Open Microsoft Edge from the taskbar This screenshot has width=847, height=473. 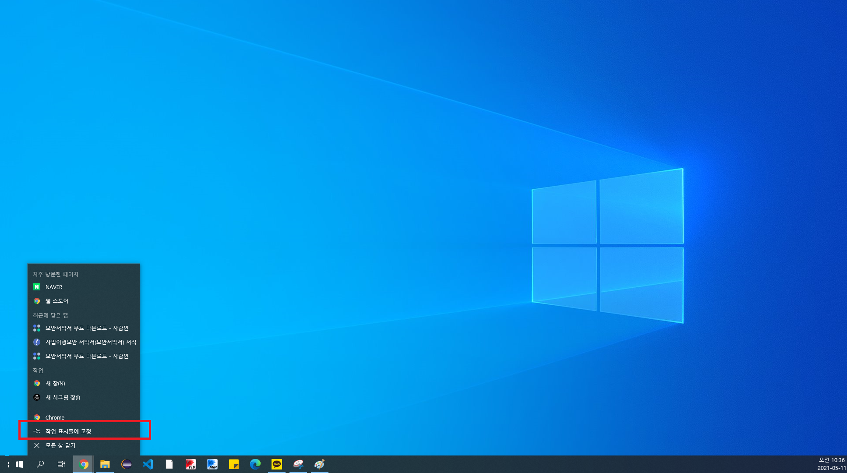click(255, 464)
